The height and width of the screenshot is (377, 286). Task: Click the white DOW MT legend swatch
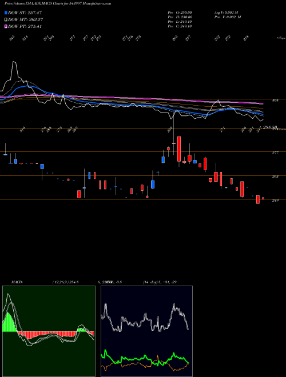click(x=6, y=20)
